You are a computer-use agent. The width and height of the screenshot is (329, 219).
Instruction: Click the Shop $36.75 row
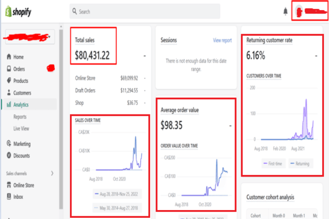tap(110, 103)
